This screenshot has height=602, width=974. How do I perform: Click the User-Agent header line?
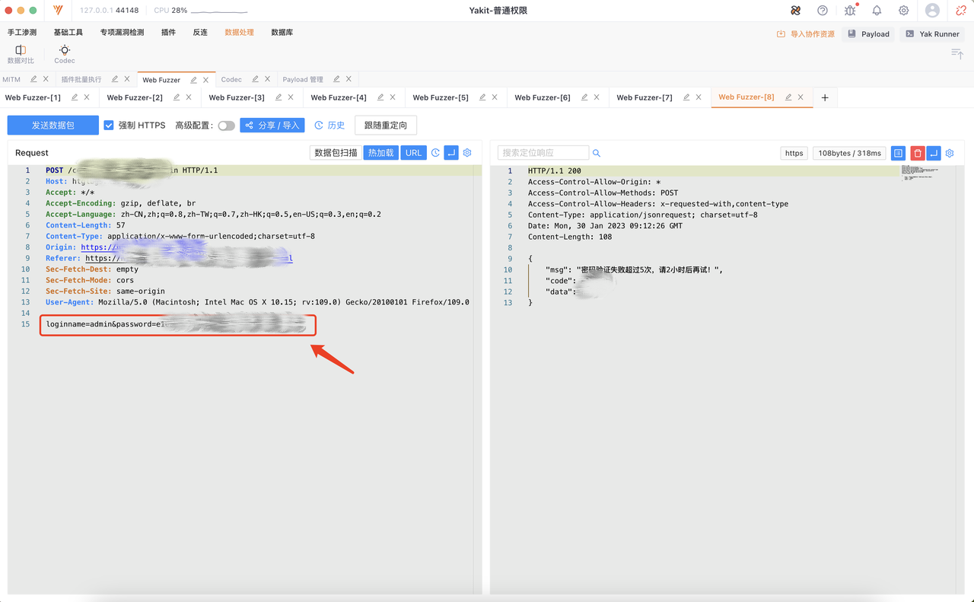[257, 302]
